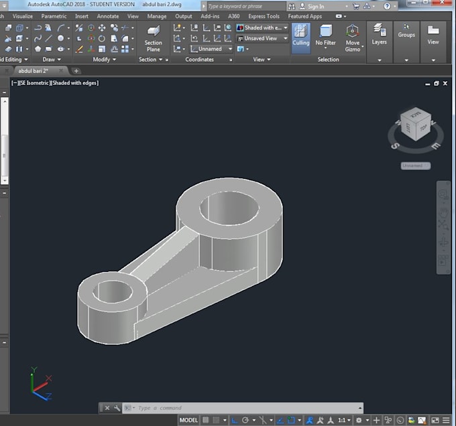This screenshot has height=426, width=456.
Task: Open the Autodesk App Store cart icon
Action: tap(355, 6)
